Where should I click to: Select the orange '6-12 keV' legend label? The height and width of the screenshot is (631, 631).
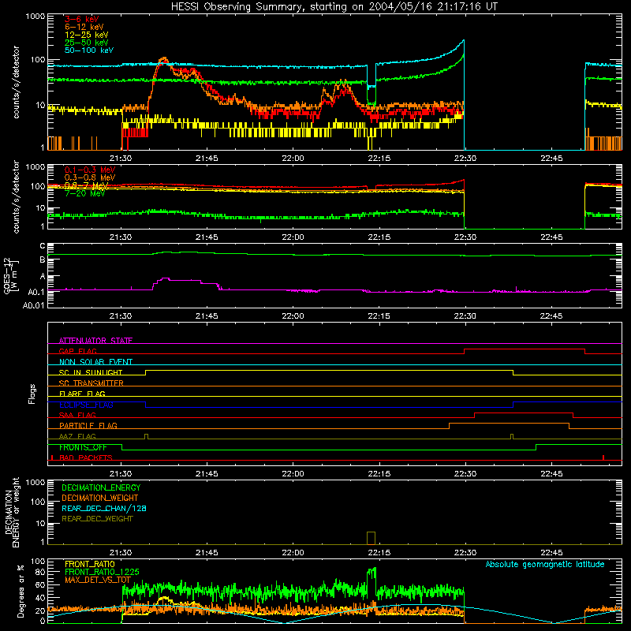point(84,27)
